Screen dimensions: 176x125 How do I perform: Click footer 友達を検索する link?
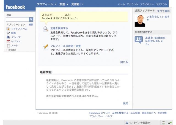[120, 113]
